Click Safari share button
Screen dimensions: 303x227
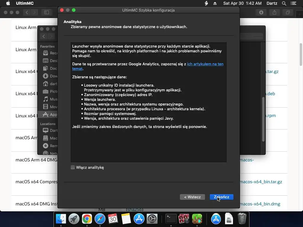point(274,12)
